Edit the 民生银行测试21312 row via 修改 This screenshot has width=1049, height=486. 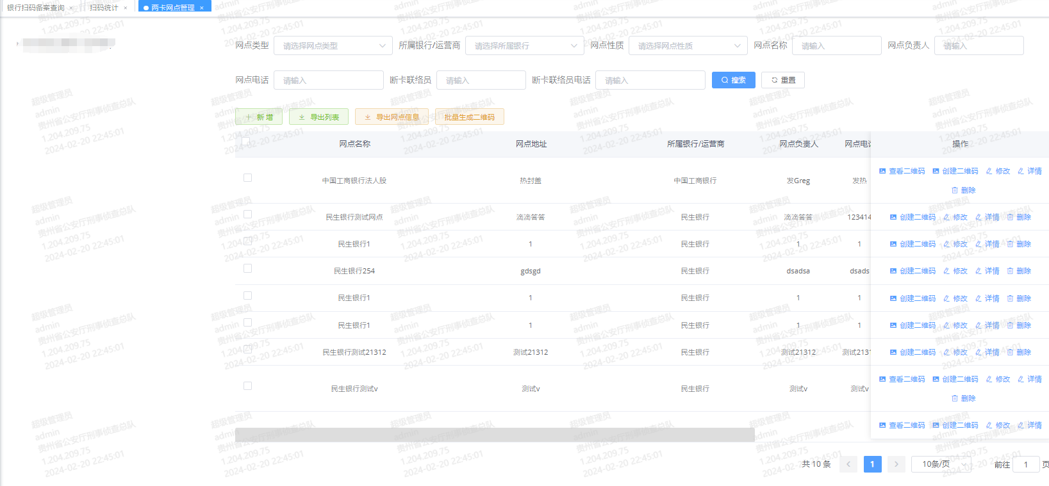[x=955, y=352]
